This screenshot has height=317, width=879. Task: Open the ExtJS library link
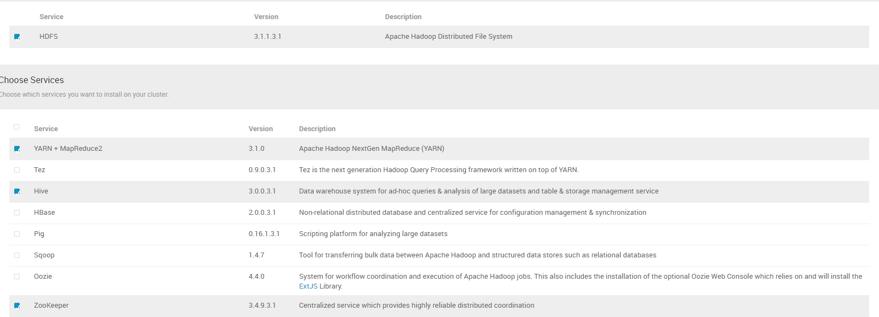[x=308, y=286]
